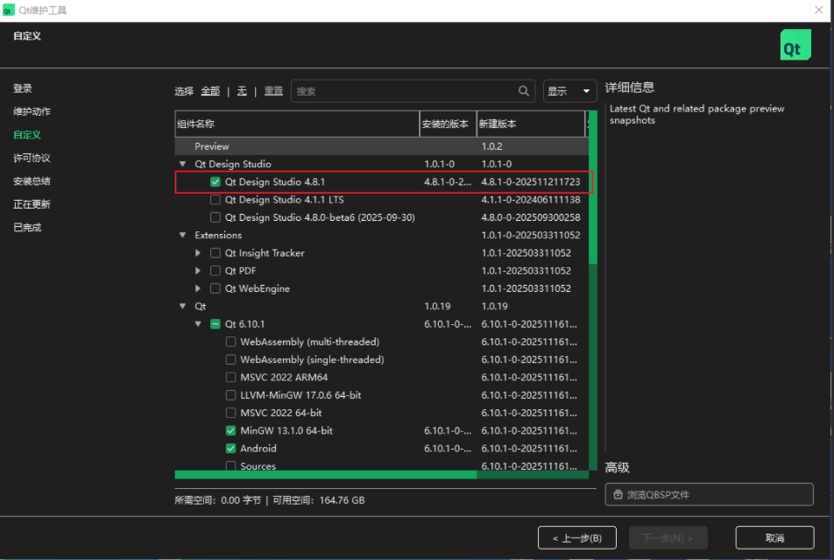This screenshot has width=834, height=560.
Task: Check the Qt Insight Tracker checkbox
Action: tap(215, 253)
